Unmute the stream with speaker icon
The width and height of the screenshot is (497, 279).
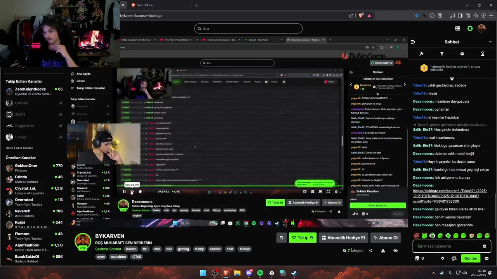tap(132, 191)
